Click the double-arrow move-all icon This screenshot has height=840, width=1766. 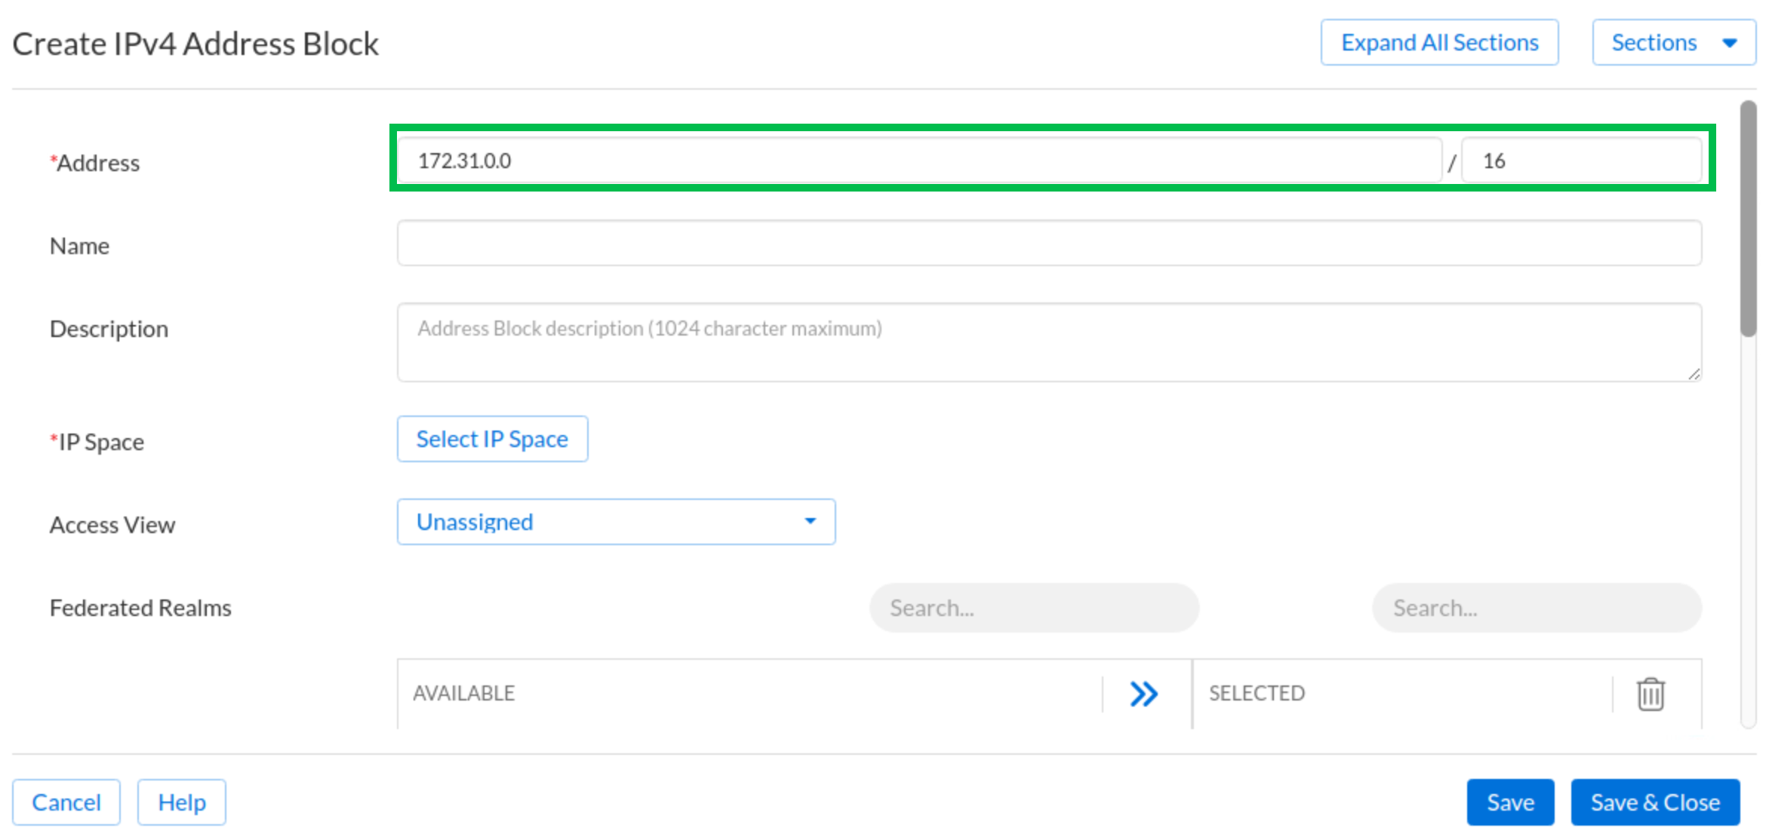click(x=1143, y=694)
